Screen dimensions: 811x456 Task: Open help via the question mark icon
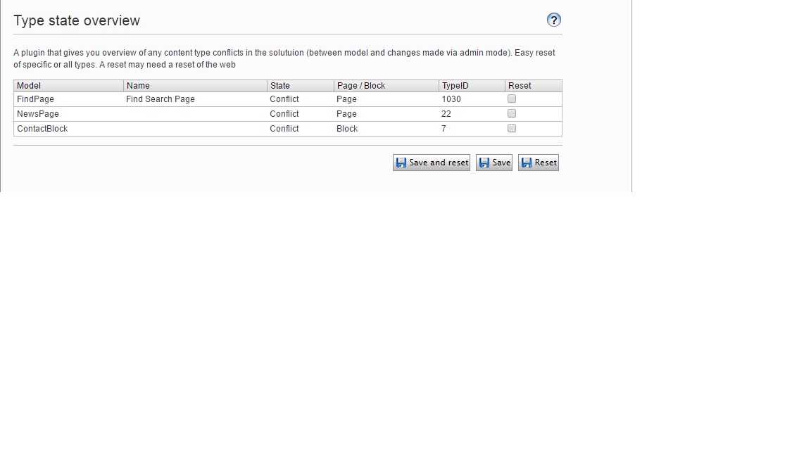tap(554, 20)
